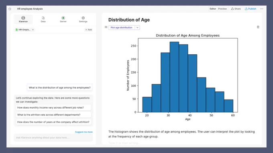Viewport: 273px width, 153px height.
Task: Publish the analysis
Action: (251, 9)
